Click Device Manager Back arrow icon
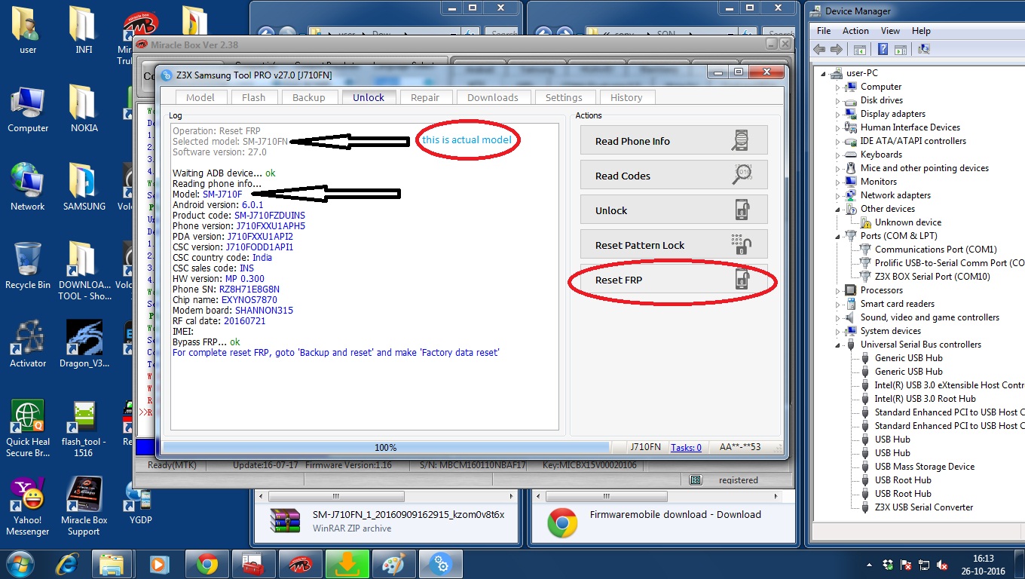 819,49
